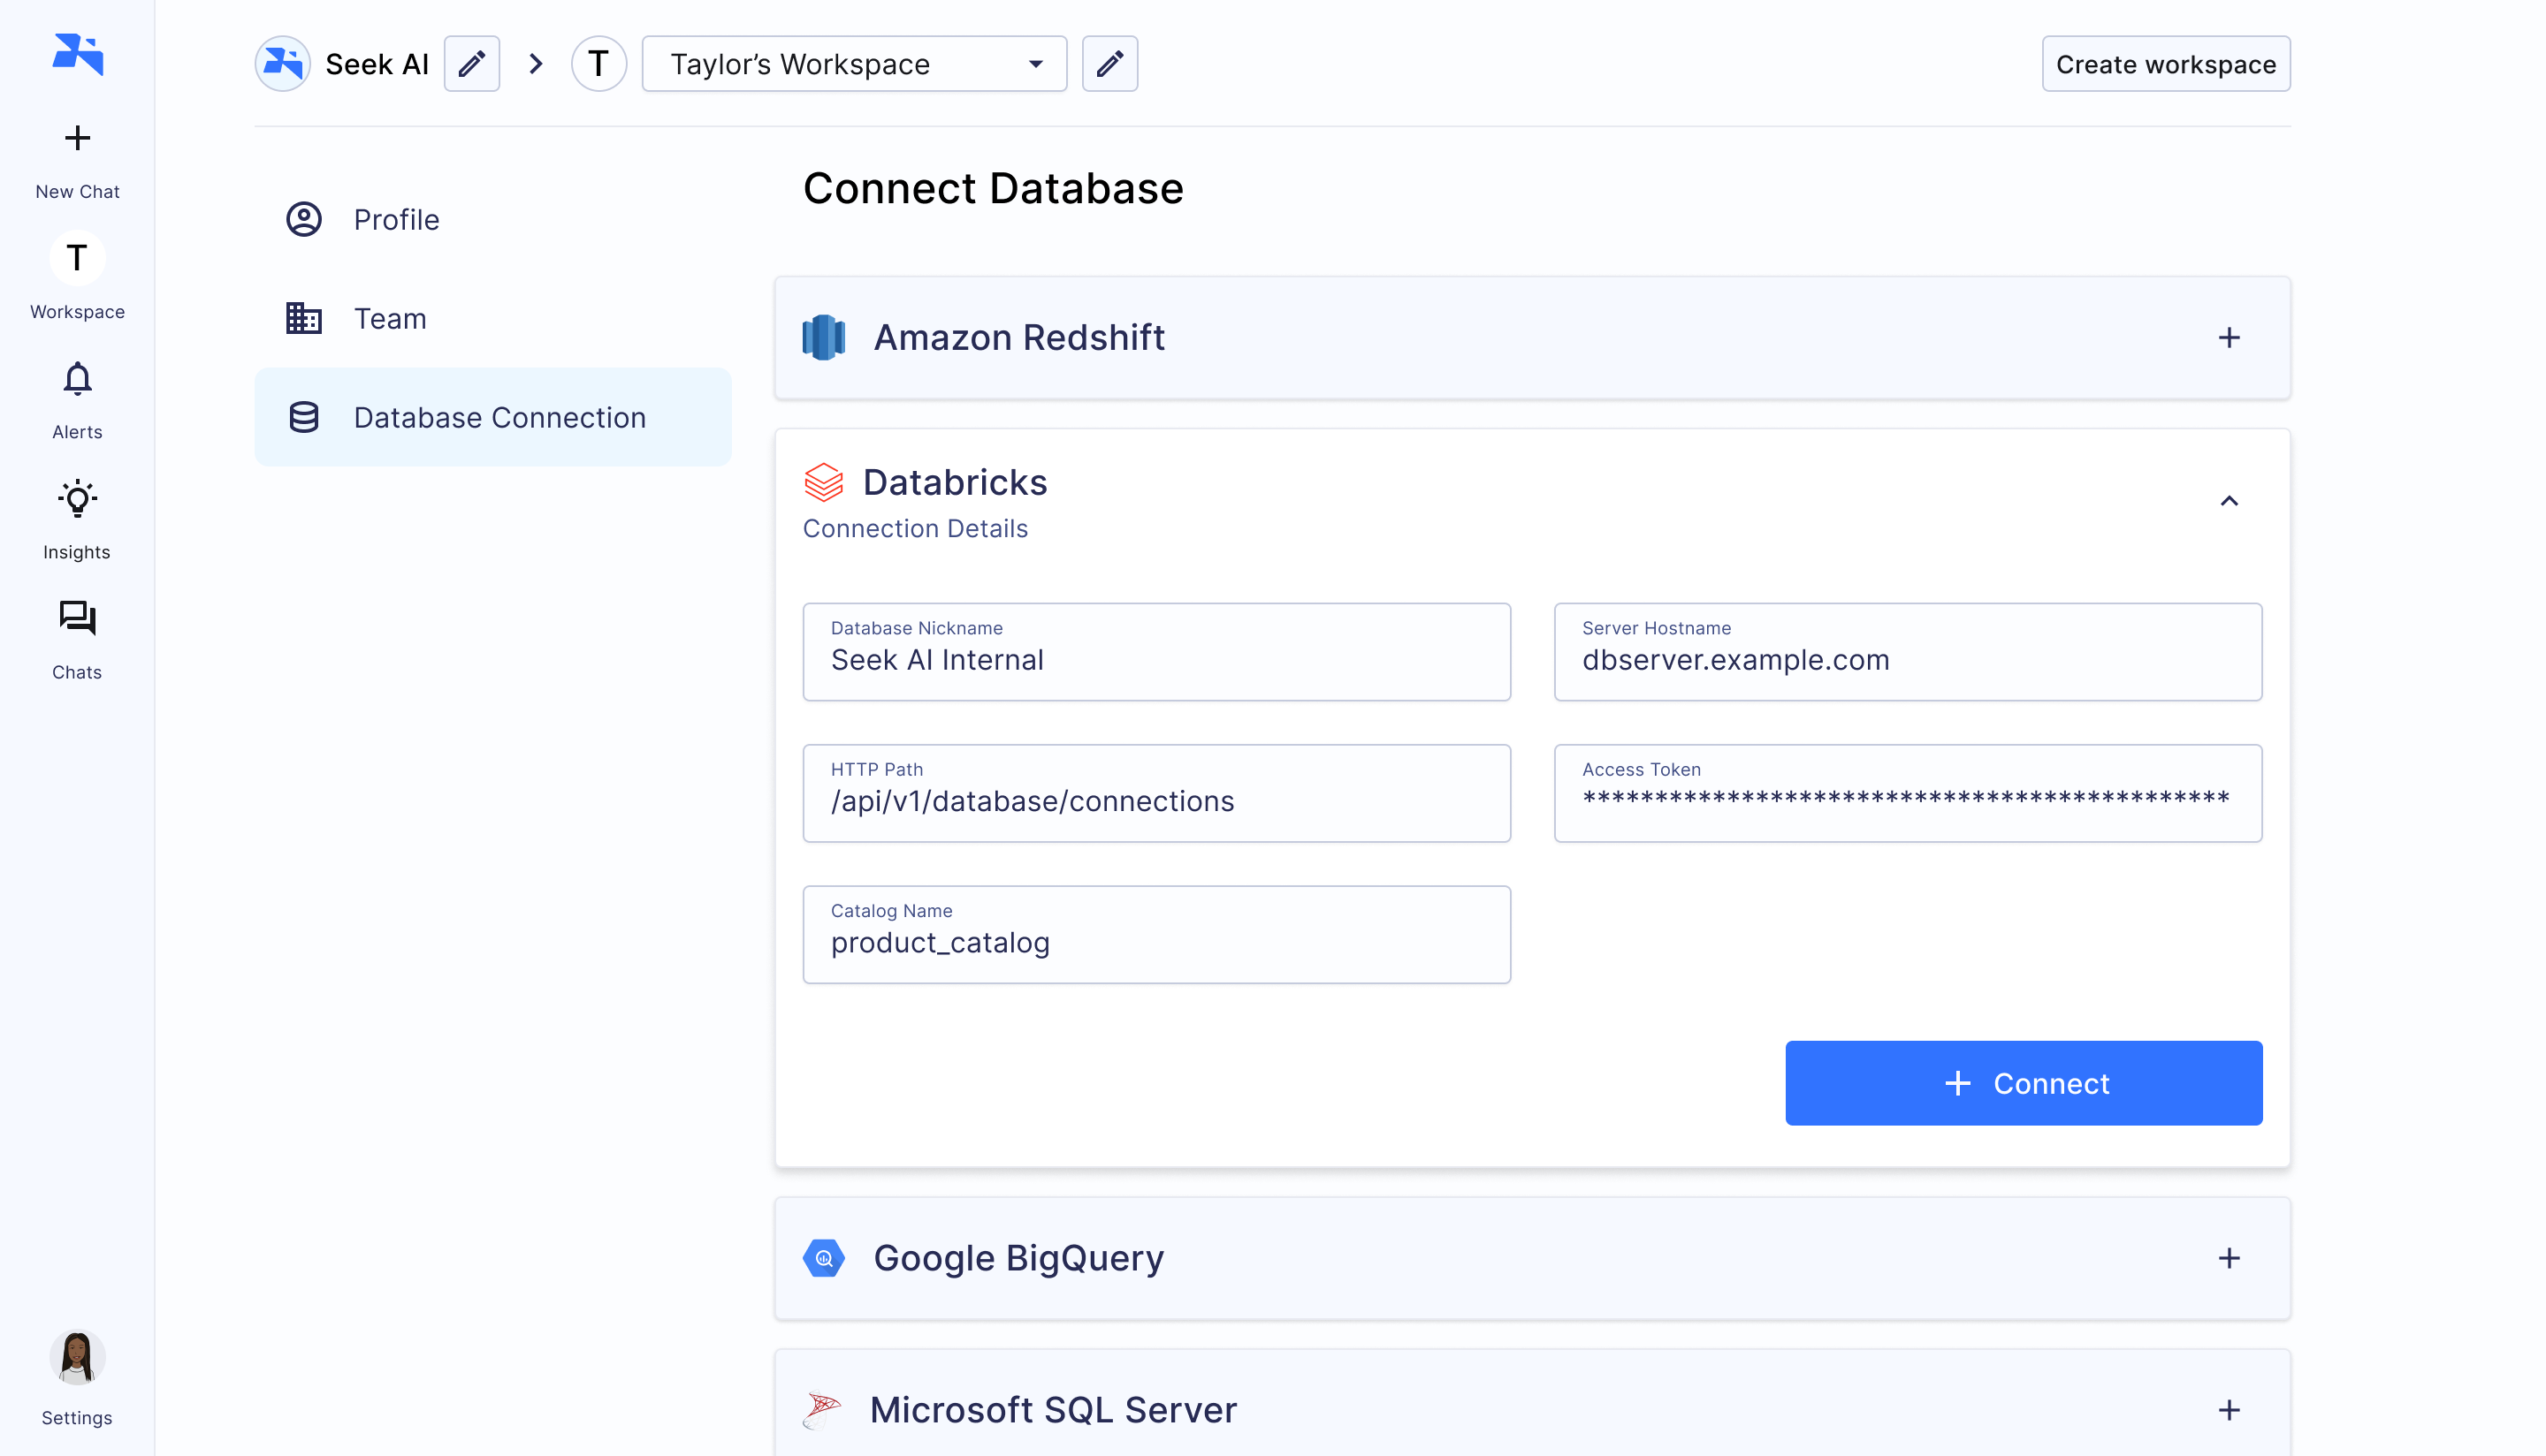This screenshot has width=2546, height=1456.
Task: Open Taylor's Workspace dropdown
Action: tap(853, 64)
